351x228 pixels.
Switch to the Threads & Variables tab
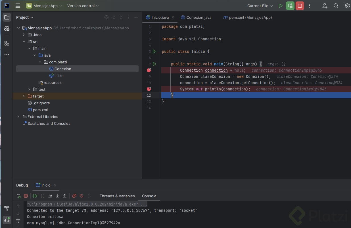(x=117, y=196)
